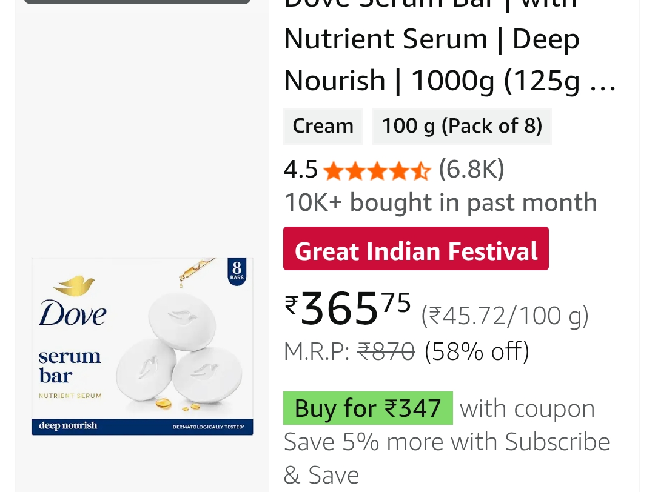The image size is (655, 492).
Task: Select the Cream variant chip
Action: pyautogui.click(x=323, y=126)
